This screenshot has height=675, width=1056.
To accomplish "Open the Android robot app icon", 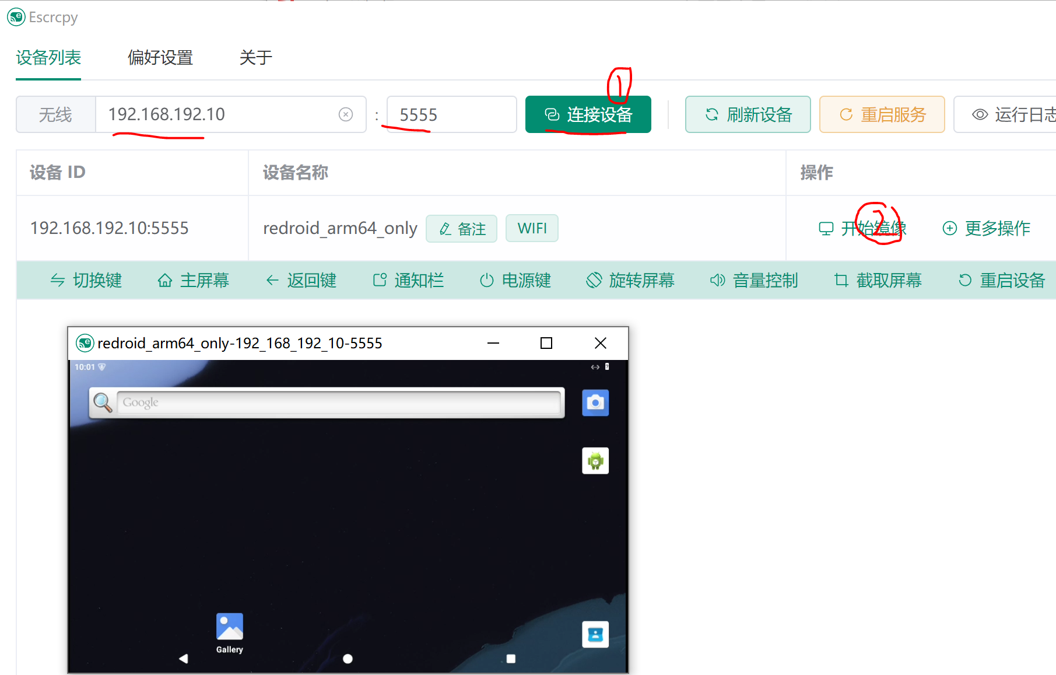I will tap(595, 461).
